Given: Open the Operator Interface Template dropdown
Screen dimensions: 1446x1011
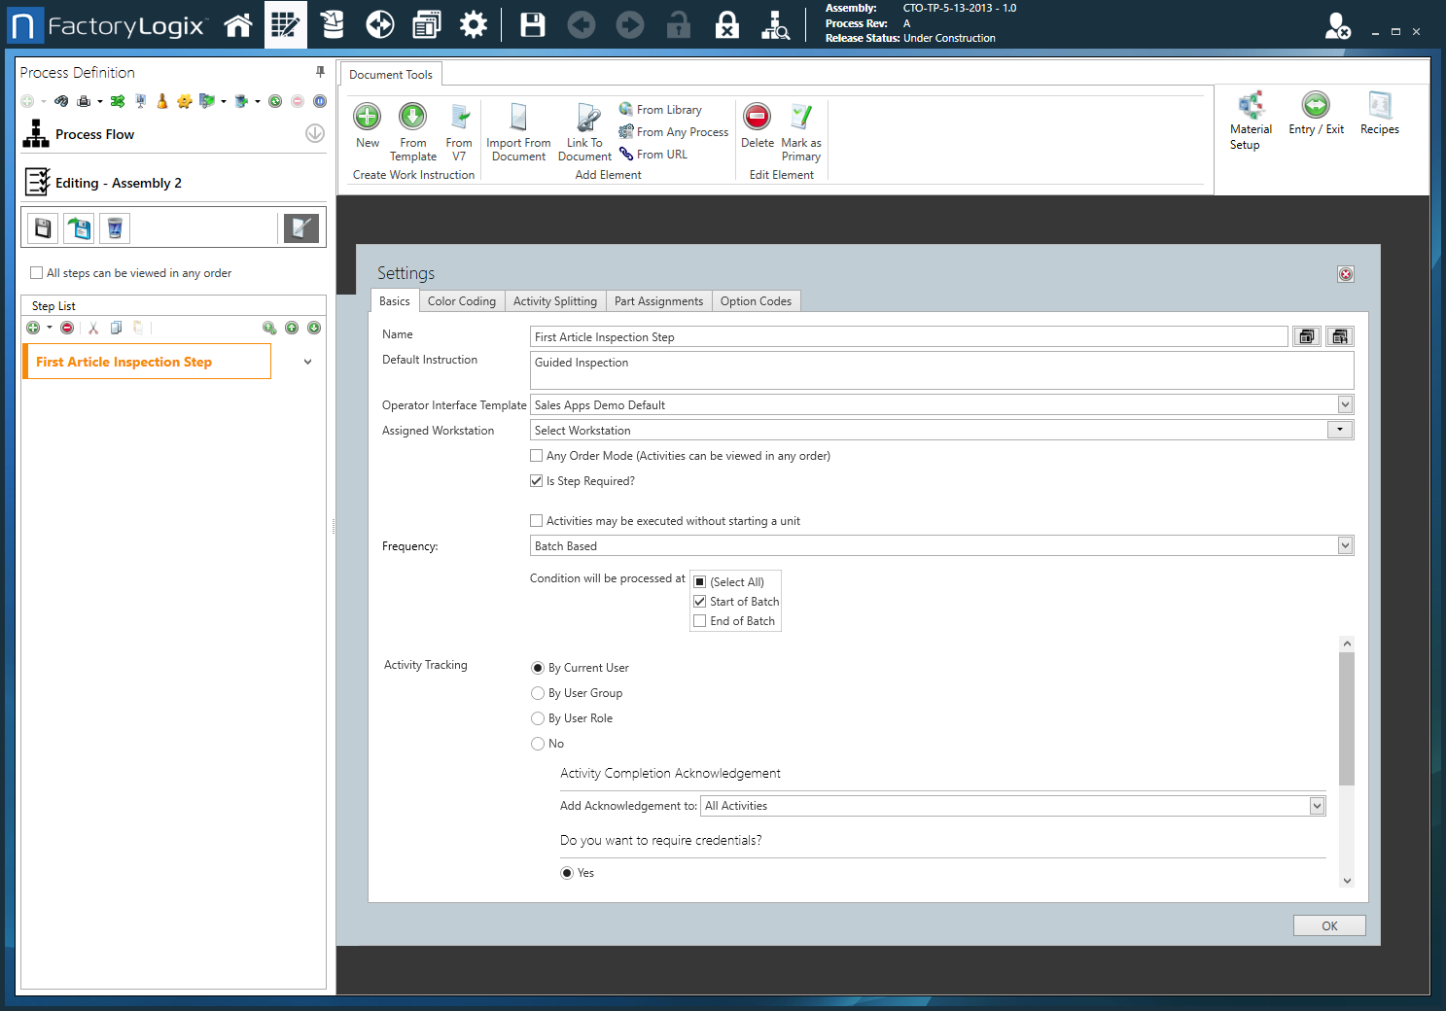Looking at the screenshot, I should click(1344, 404).
